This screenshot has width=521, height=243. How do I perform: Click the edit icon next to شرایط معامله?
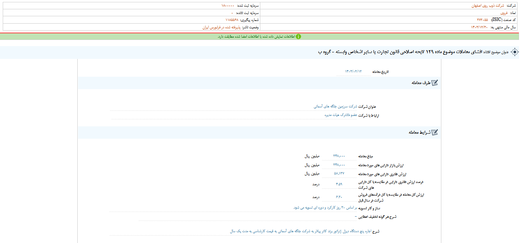(434, 132)
